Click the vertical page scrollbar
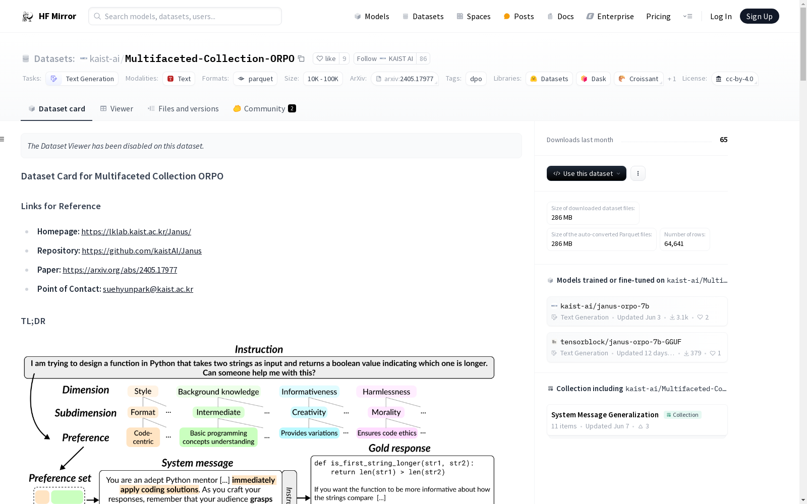The height and width of the screenshot is (504, 807). click(x=803, y=252)
